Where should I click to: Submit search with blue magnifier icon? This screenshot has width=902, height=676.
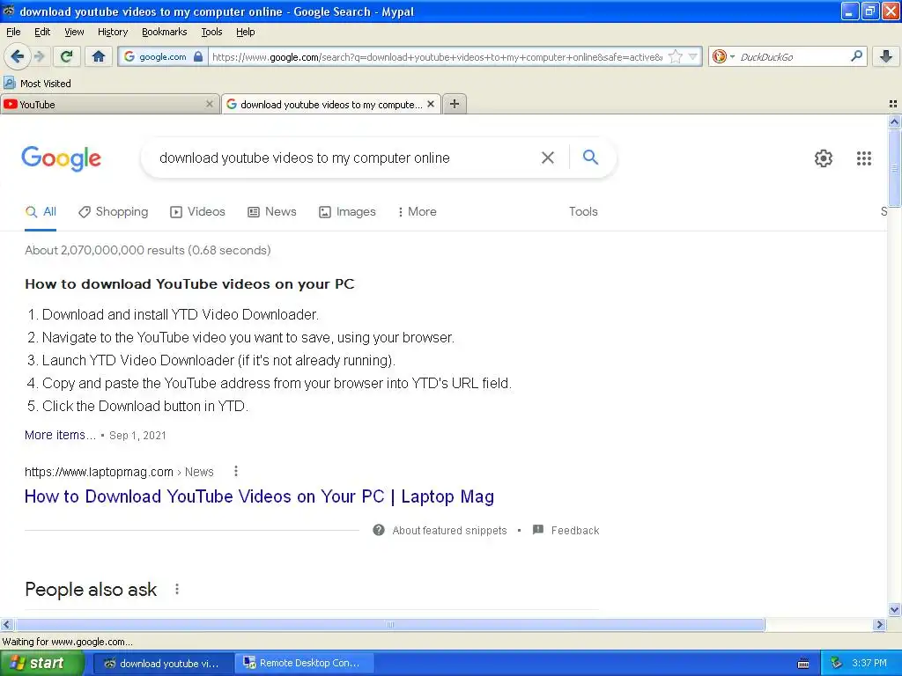(590, 157)
